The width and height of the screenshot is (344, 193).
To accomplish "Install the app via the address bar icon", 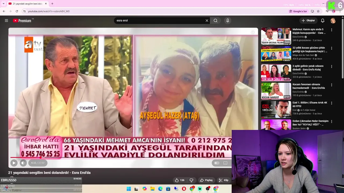I will (x=312, y=11).
